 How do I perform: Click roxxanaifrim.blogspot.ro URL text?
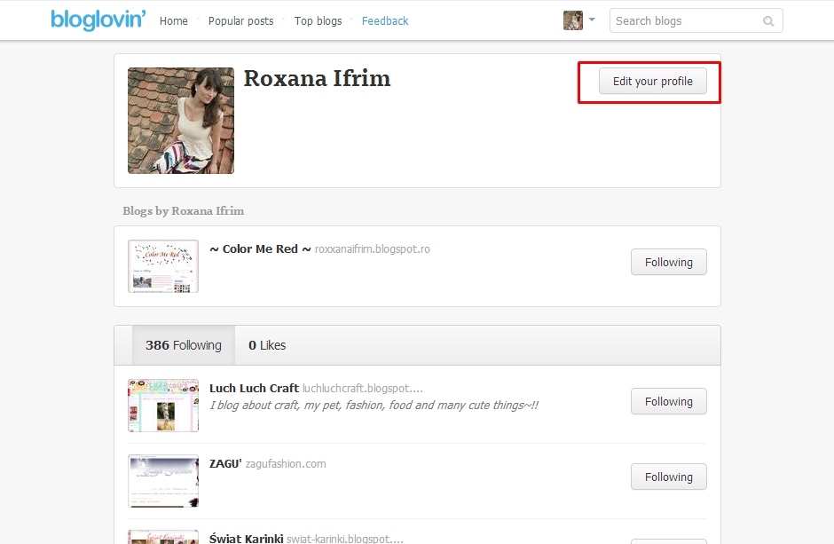click(373, 248)
